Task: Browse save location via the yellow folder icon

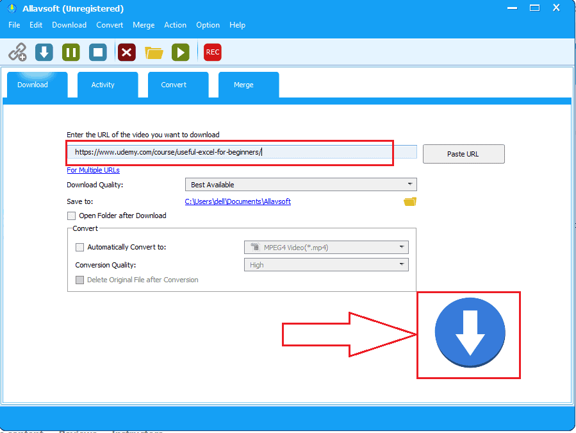Action: tap(410, 201)
